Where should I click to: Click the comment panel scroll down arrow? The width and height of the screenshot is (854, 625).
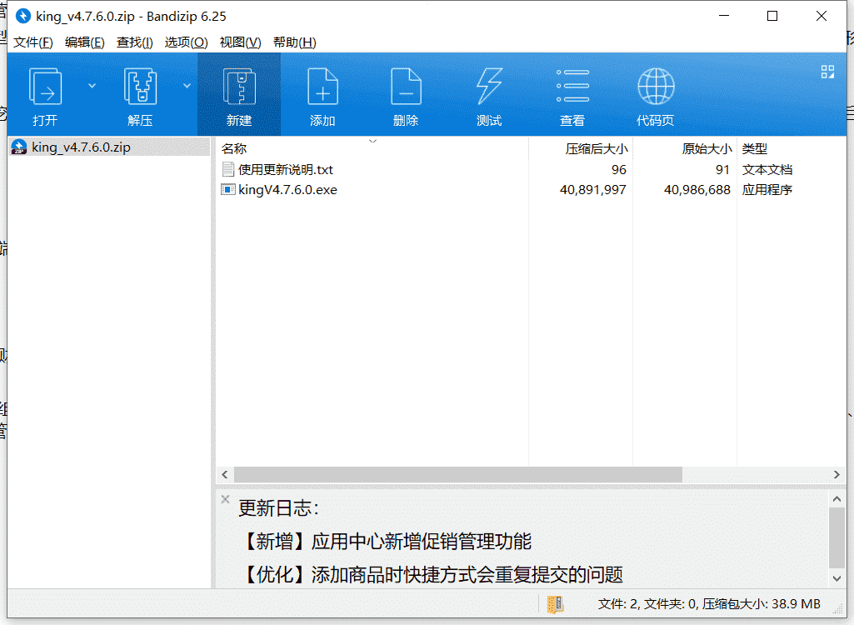pos(837,578)
